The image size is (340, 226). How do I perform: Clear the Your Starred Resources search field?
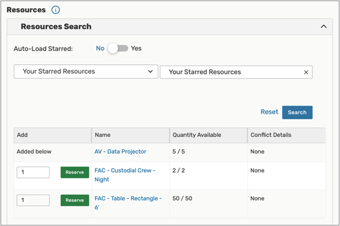coord(306,73)
